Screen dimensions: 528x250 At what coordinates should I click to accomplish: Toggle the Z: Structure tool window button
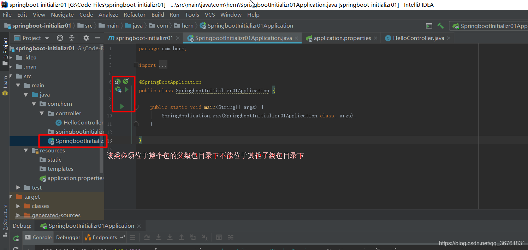pyautogui.click(x=5, y=220)
